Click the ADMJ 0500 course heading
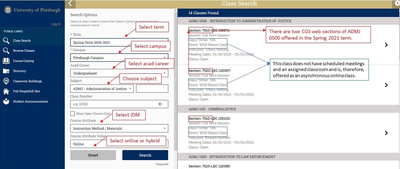400x169 pixels. coord(240,21)
